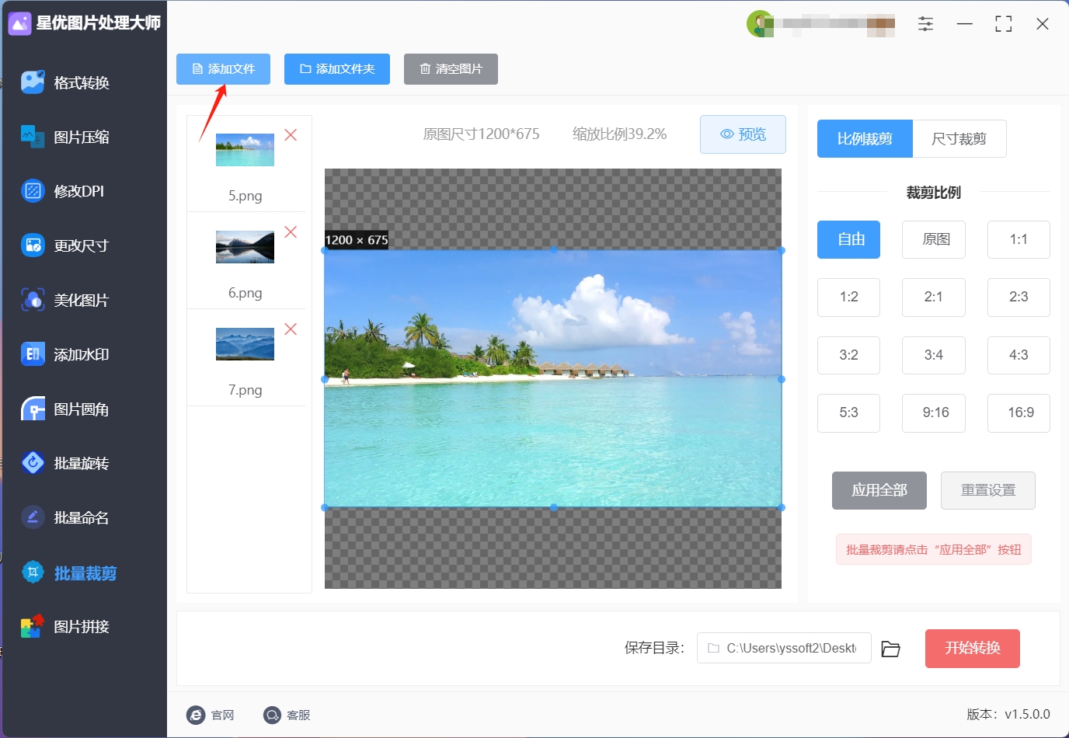Click the 5.png file name
Image resolution: width=1069 pixels, height=738 pixels.
pos(245,196)
